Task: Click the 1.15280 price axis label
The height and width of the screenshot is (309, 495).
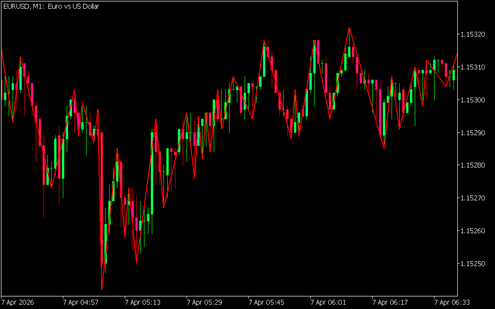Action: click(x=473, y=165)
